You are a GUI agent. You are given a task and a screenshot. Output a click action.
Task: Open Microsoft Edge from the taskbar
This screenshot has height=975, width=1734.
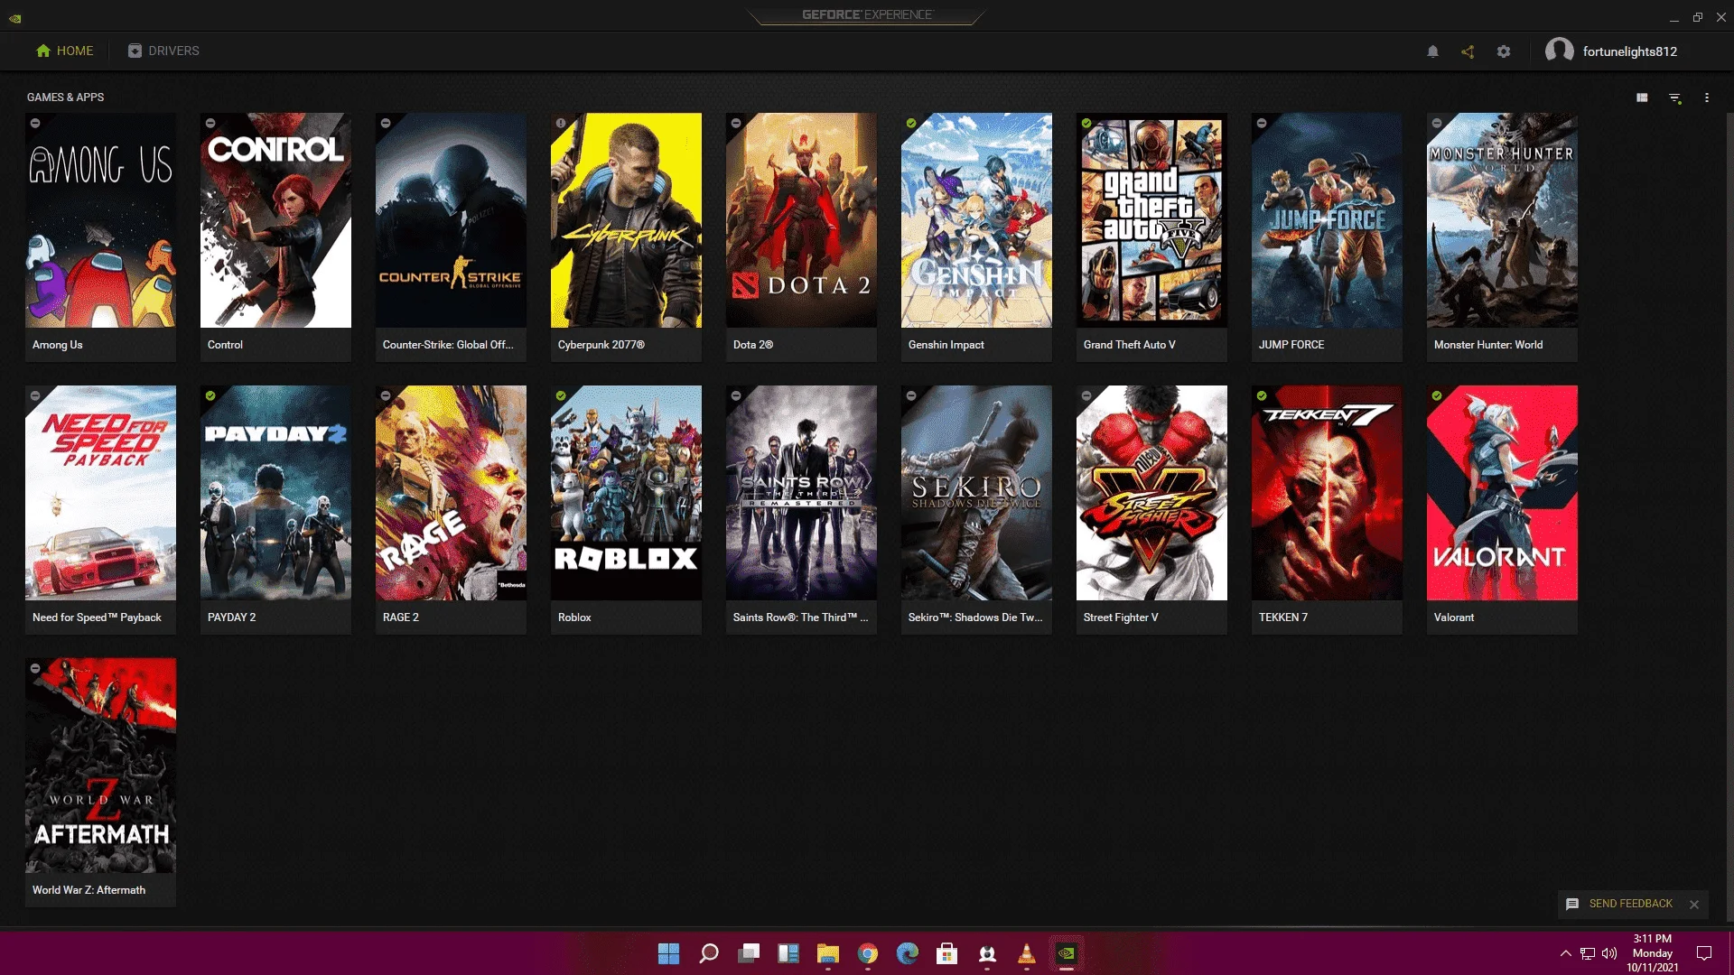[x=908, y=953]
